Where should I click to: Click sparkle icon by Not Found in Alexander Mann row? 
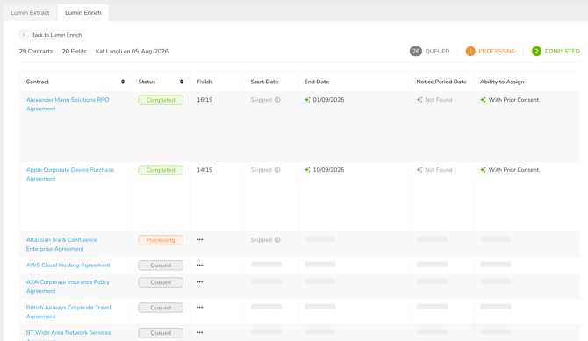(419, 100)
